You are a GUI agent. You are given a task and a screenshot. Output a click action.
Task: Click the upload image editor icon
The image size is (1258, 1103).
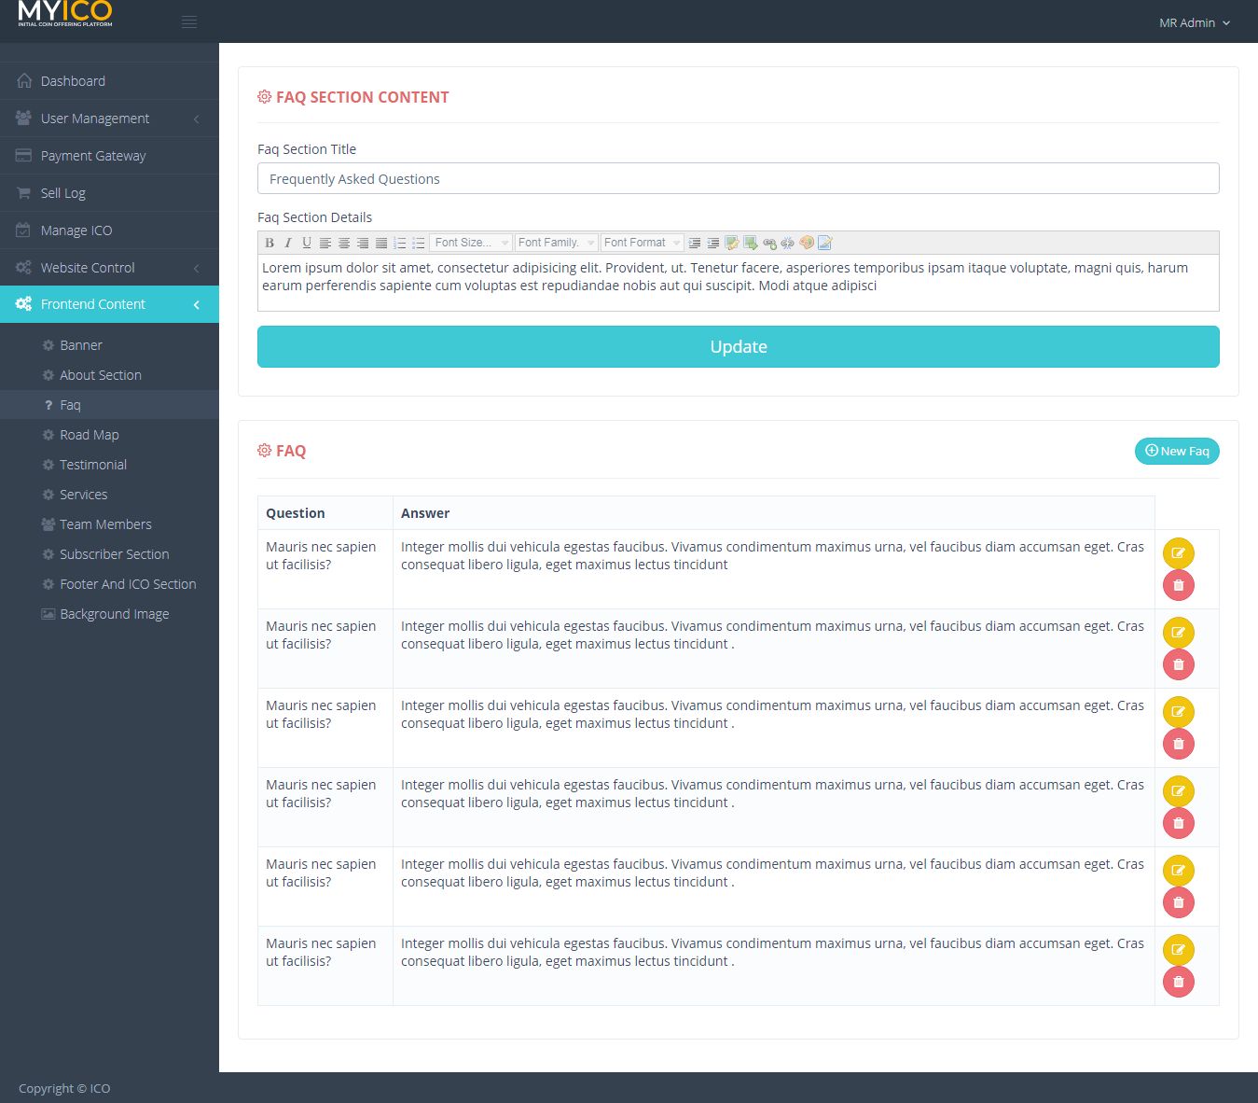tap(751, 243)
